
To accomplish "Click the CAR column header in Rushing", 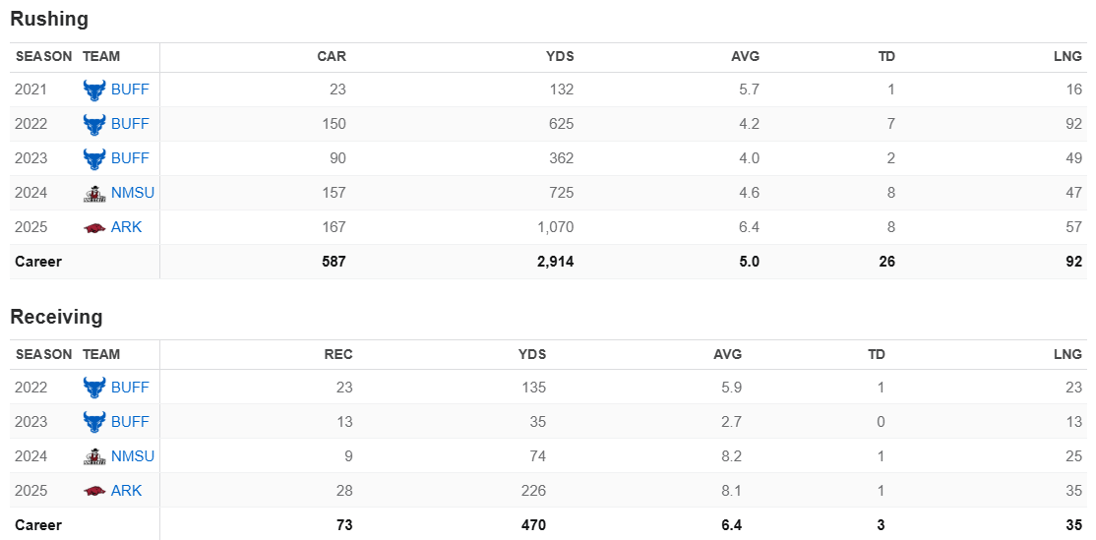I will click(332, 56).
